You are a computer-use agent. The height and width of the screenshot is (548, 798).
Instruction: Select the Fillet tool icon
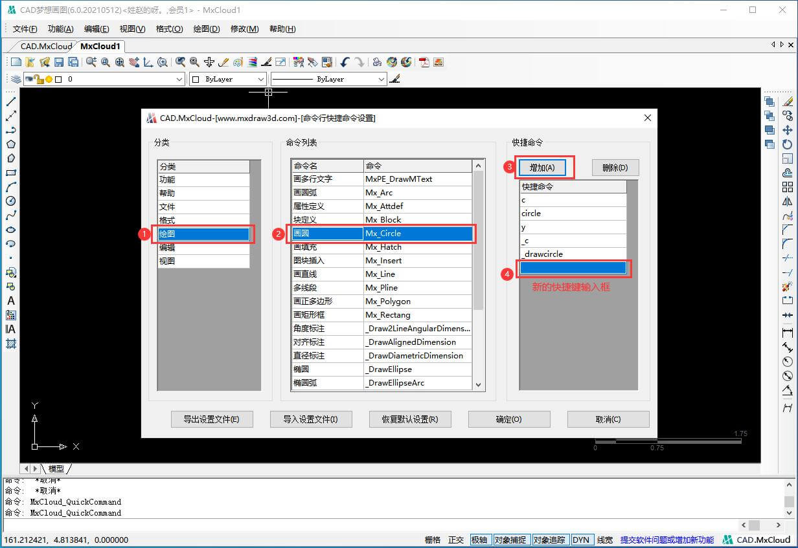pyautogui.click(x=788, y=244)
